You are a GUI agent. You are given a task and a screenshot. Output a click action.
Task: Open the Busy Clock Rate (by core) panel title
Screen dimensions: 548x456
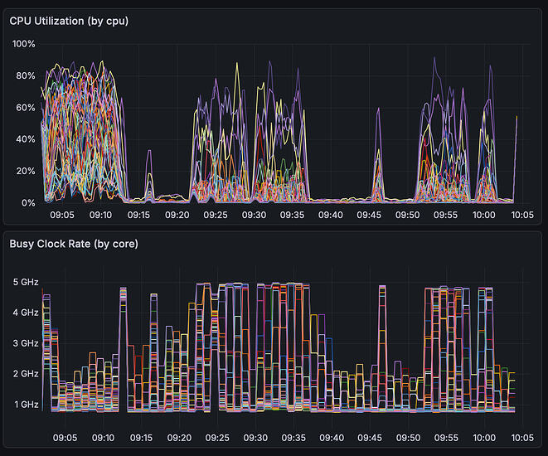pyautogui.click(x=74, y=244)
